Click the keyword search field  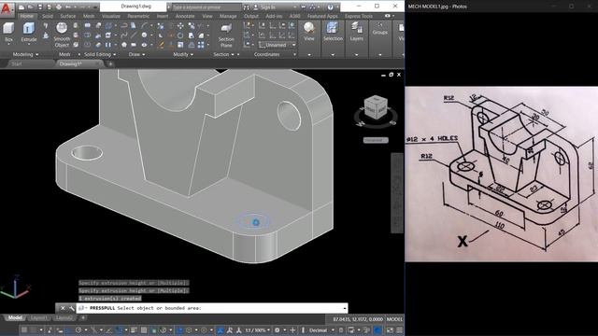[x=206, y=7]
